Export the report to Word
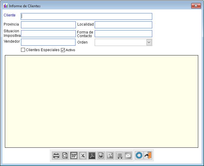Viewport: 204px width, 166px height. [74, 156]
